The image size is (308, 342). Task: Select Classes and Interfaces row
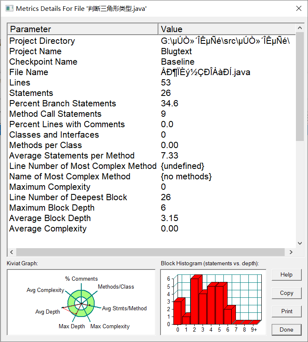(x=151, y=135)
